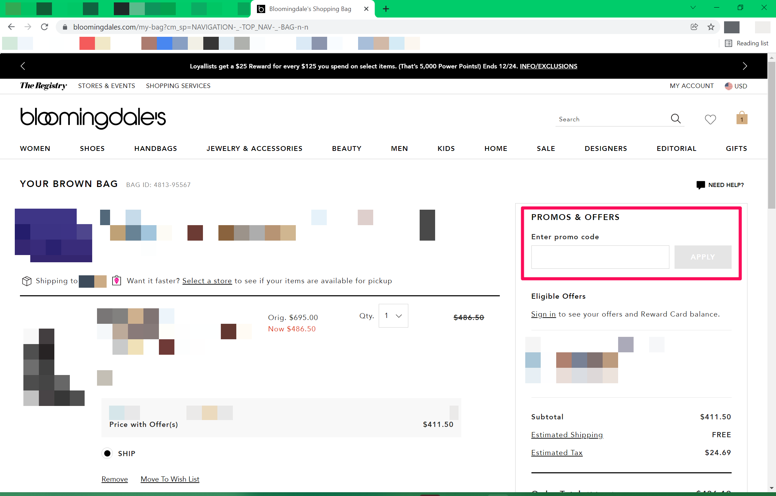Click Sign in under Eligible Offers
Screen dimensions: 776x496
[543, 314]
